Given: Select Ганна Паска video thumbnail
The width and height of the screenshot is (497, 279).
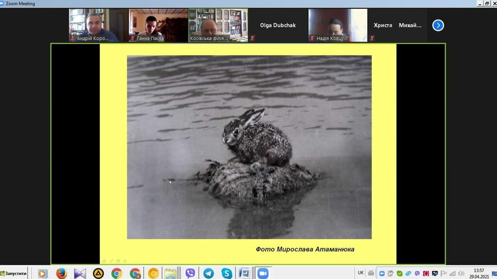Looking at the screenshot, I should (x=158, y=25).
